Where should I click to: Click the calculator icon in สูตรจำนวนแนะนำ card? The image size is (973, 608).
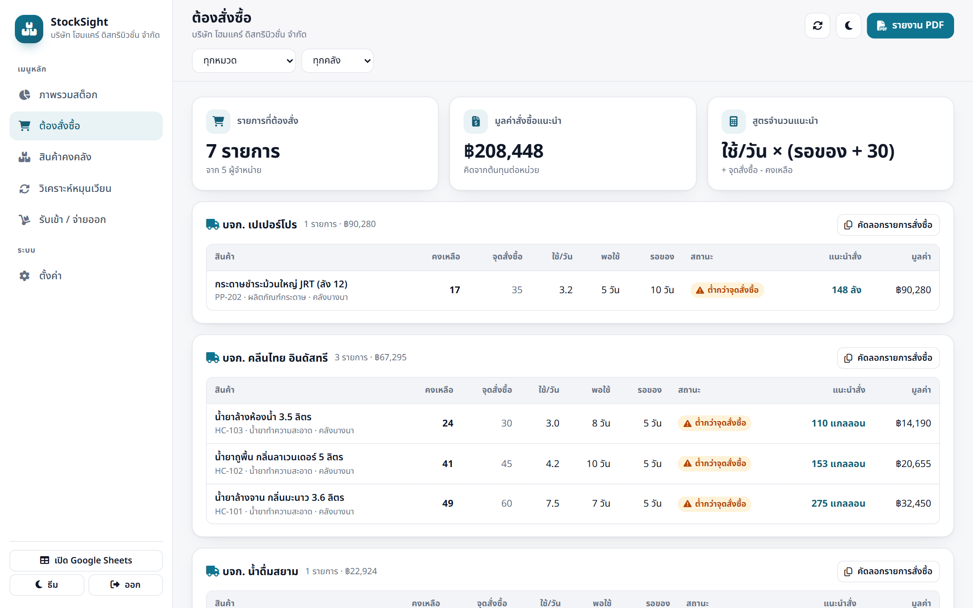click(733, 121)
